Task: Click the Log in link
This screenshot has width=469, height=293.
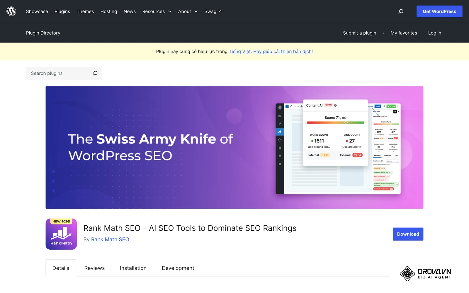Action: point(434,33)
